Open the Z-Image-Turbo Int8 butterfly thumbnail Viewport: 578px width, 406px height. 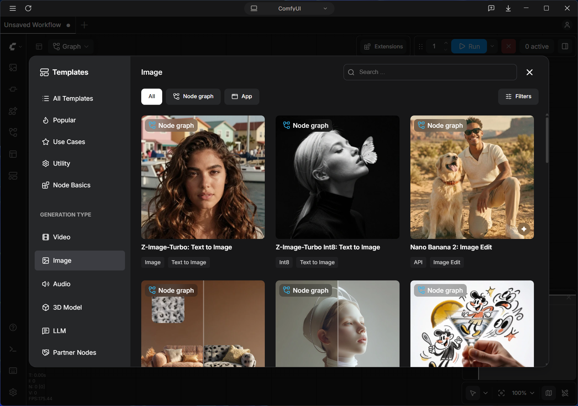tap(337, 177)
